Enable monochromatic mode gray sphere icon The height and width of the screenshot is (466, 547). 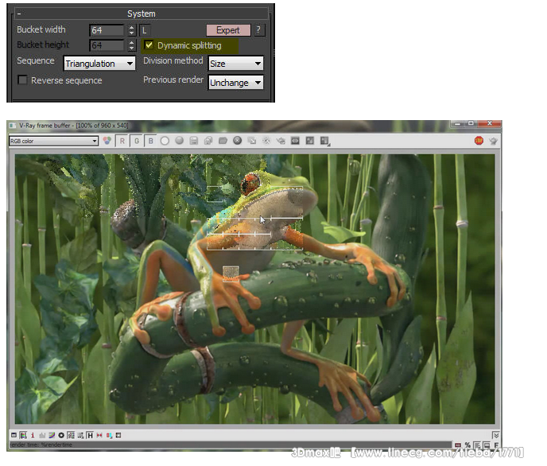pos(180,141)
